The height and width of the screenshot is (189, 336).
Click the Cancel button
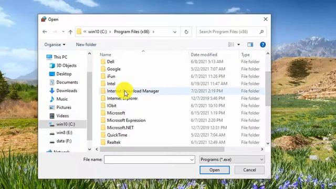[249, 170]
